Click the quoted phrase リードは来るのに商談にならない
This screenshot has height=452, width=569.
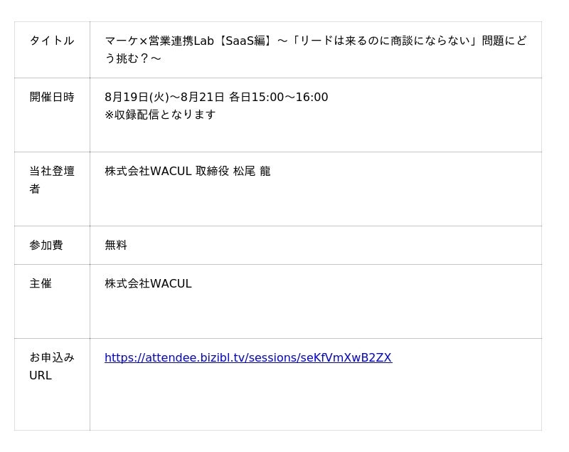pos(384,41)
